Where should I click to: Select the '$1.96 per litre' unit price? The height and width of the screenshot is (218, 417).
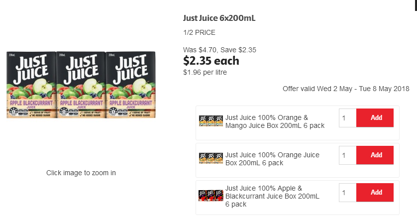coord(205,72)
